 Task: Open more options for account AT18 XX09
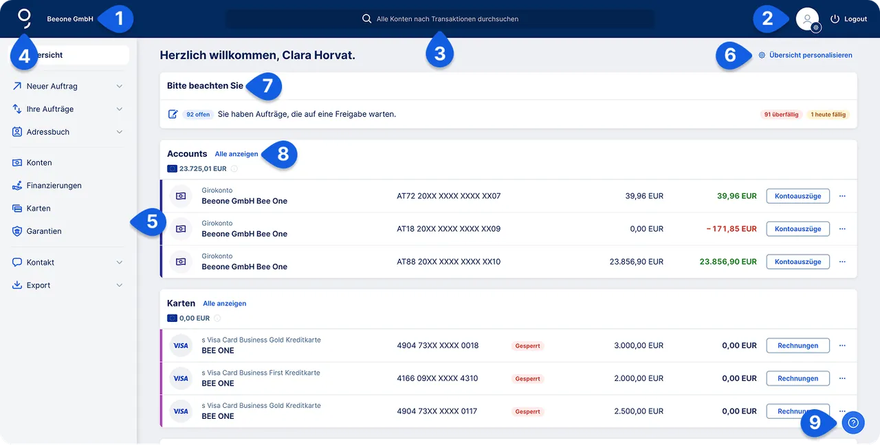tap(842, 229)
